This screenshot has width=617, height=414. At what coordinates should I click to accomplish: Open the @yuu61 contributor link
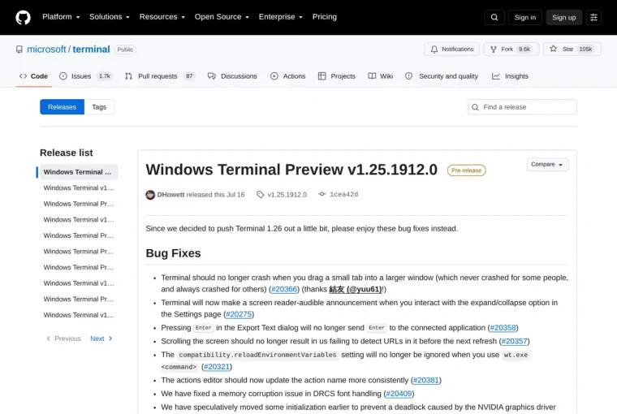(x=356, y=289)
